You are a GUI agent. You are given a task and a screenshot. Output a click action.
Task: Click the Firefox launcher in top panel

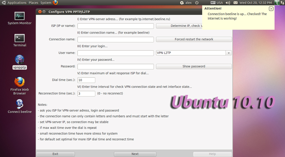pyautogui.click(x=55, y=3)
